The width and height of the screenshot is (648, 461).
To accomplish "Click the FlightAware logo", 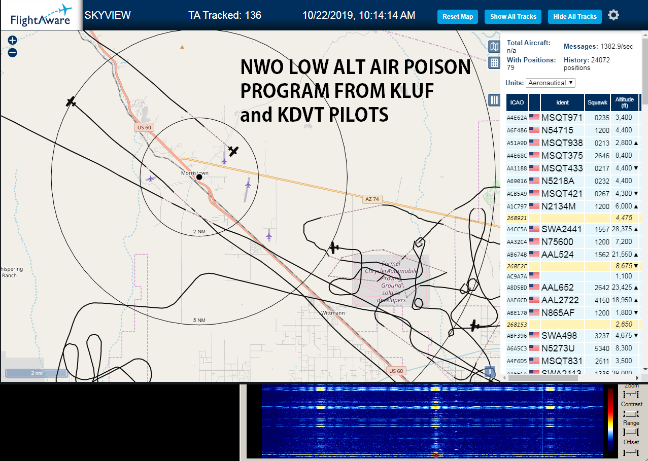I will tap(41, 16).
